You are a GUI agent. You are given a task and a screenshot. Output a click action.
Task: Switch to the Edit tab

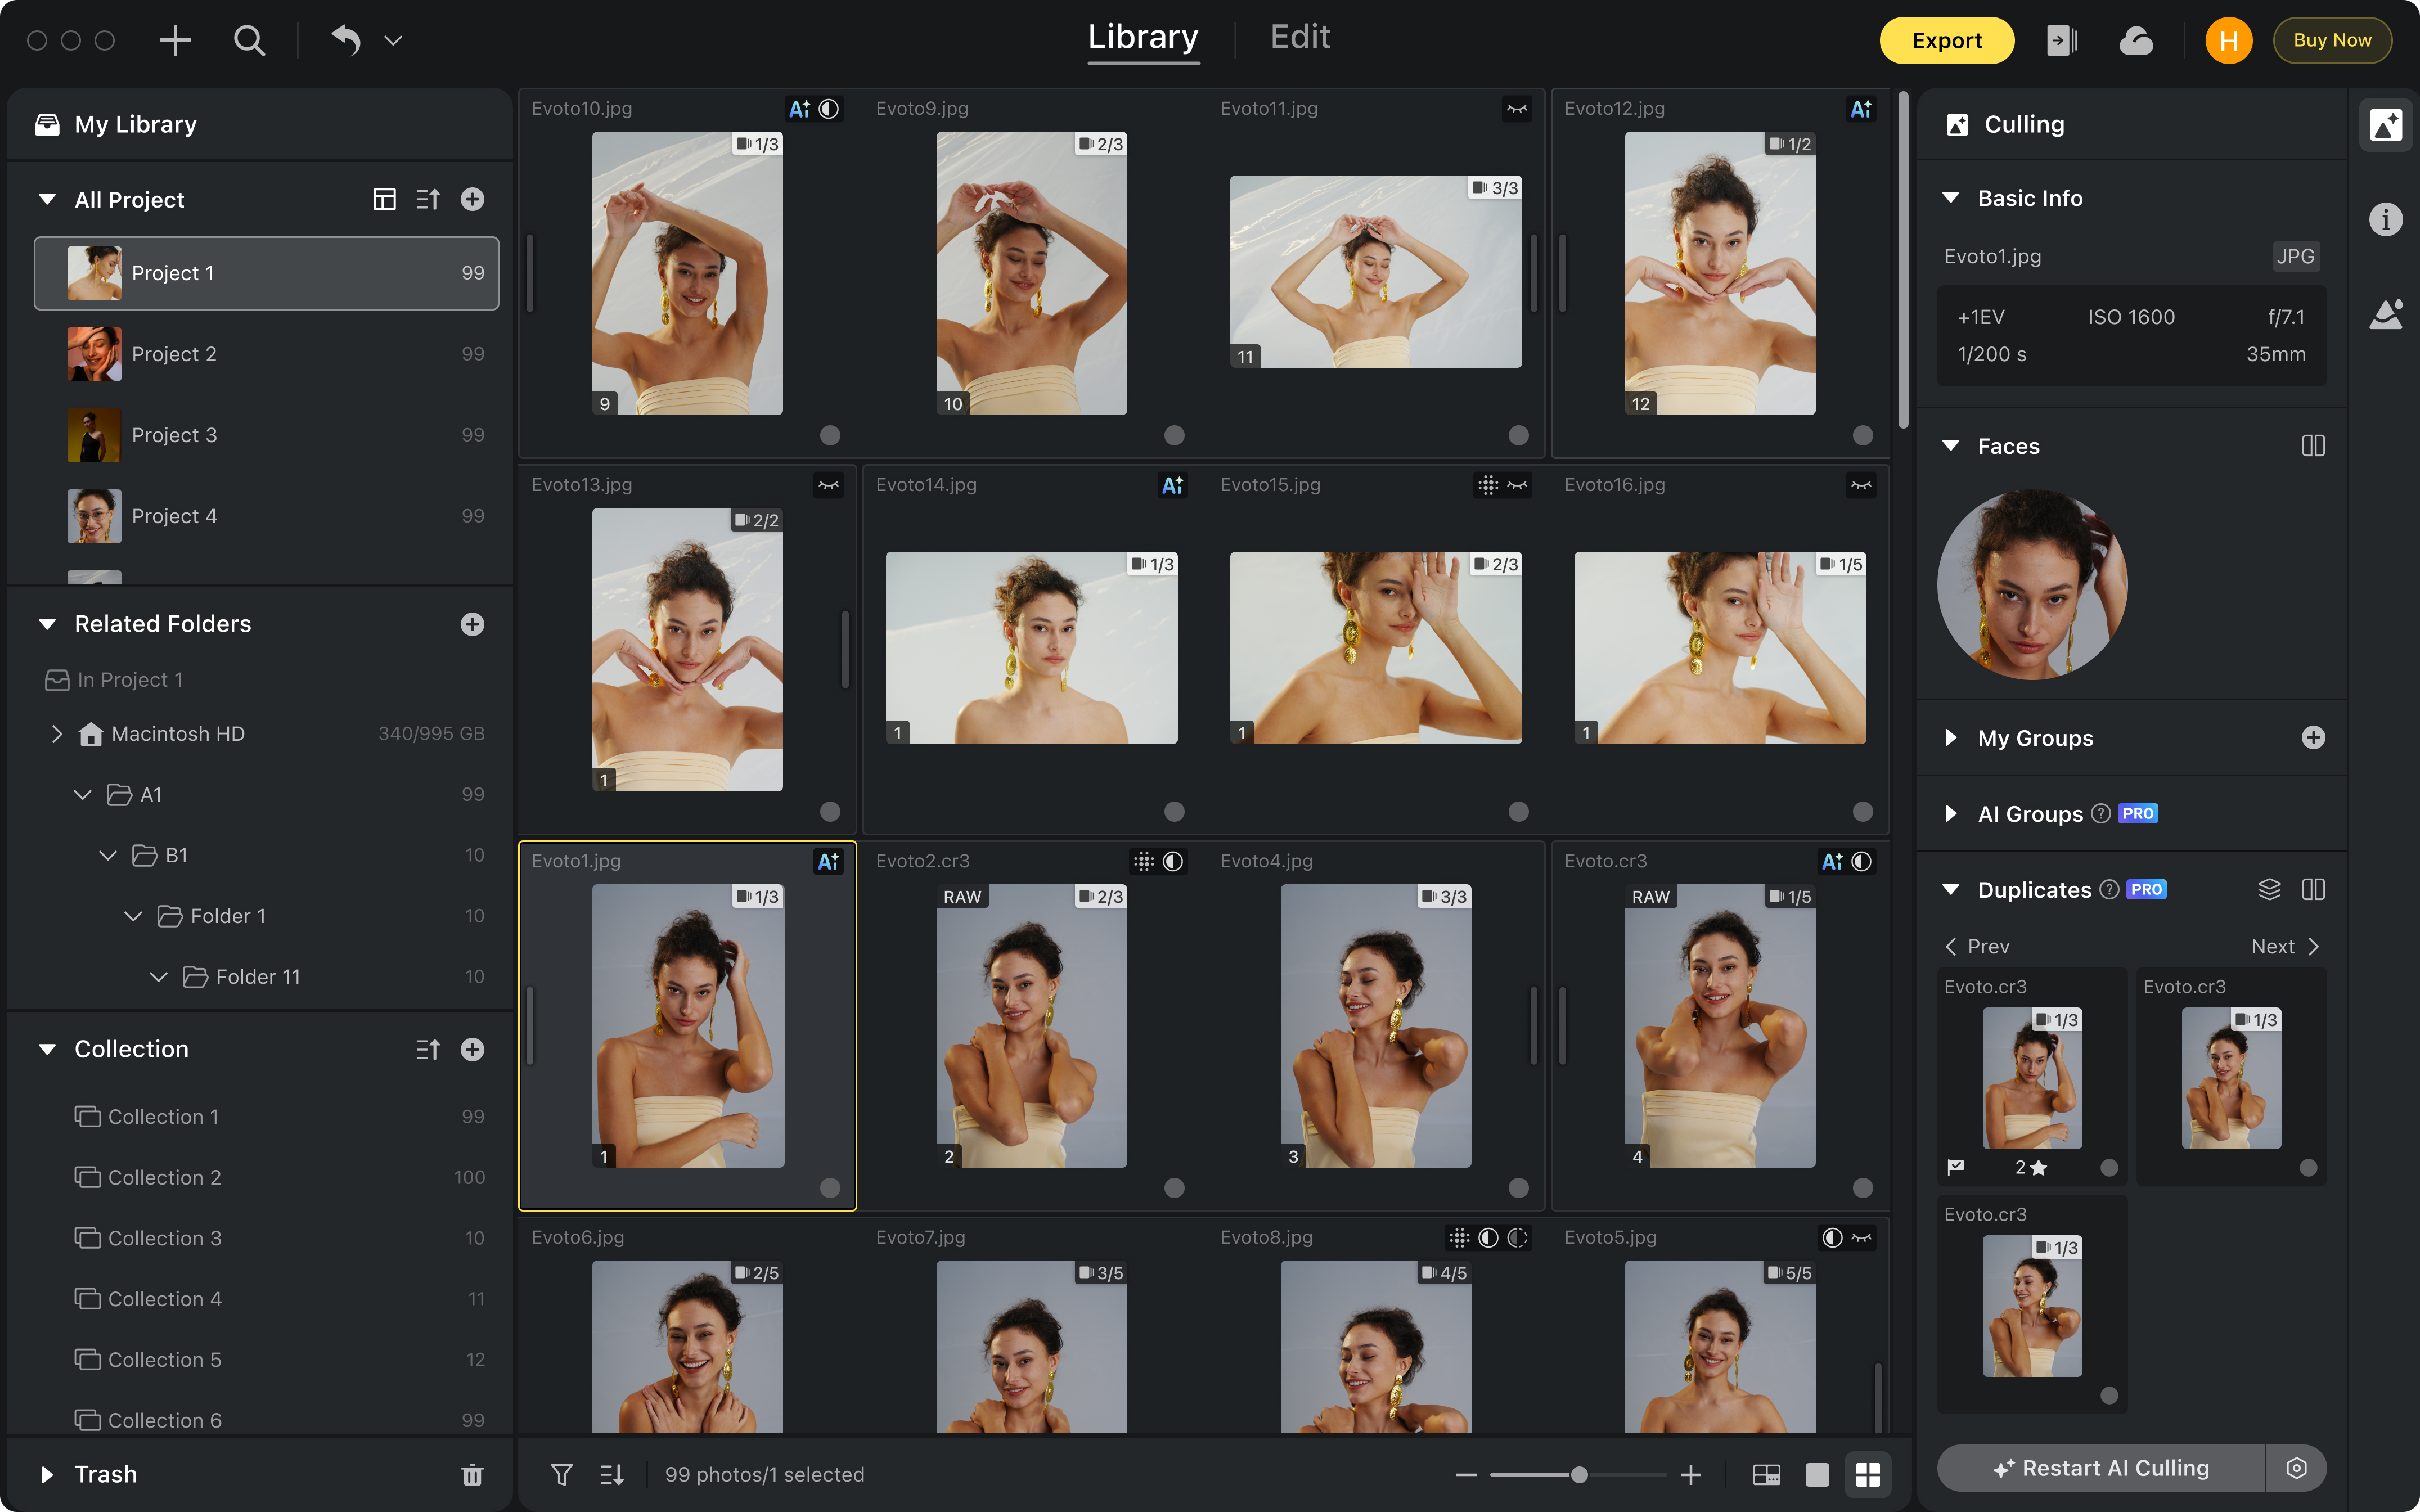tap(1300, 37)
